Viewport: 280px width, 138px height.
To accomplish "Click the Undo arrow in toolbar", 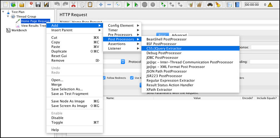I will (57, 4).
